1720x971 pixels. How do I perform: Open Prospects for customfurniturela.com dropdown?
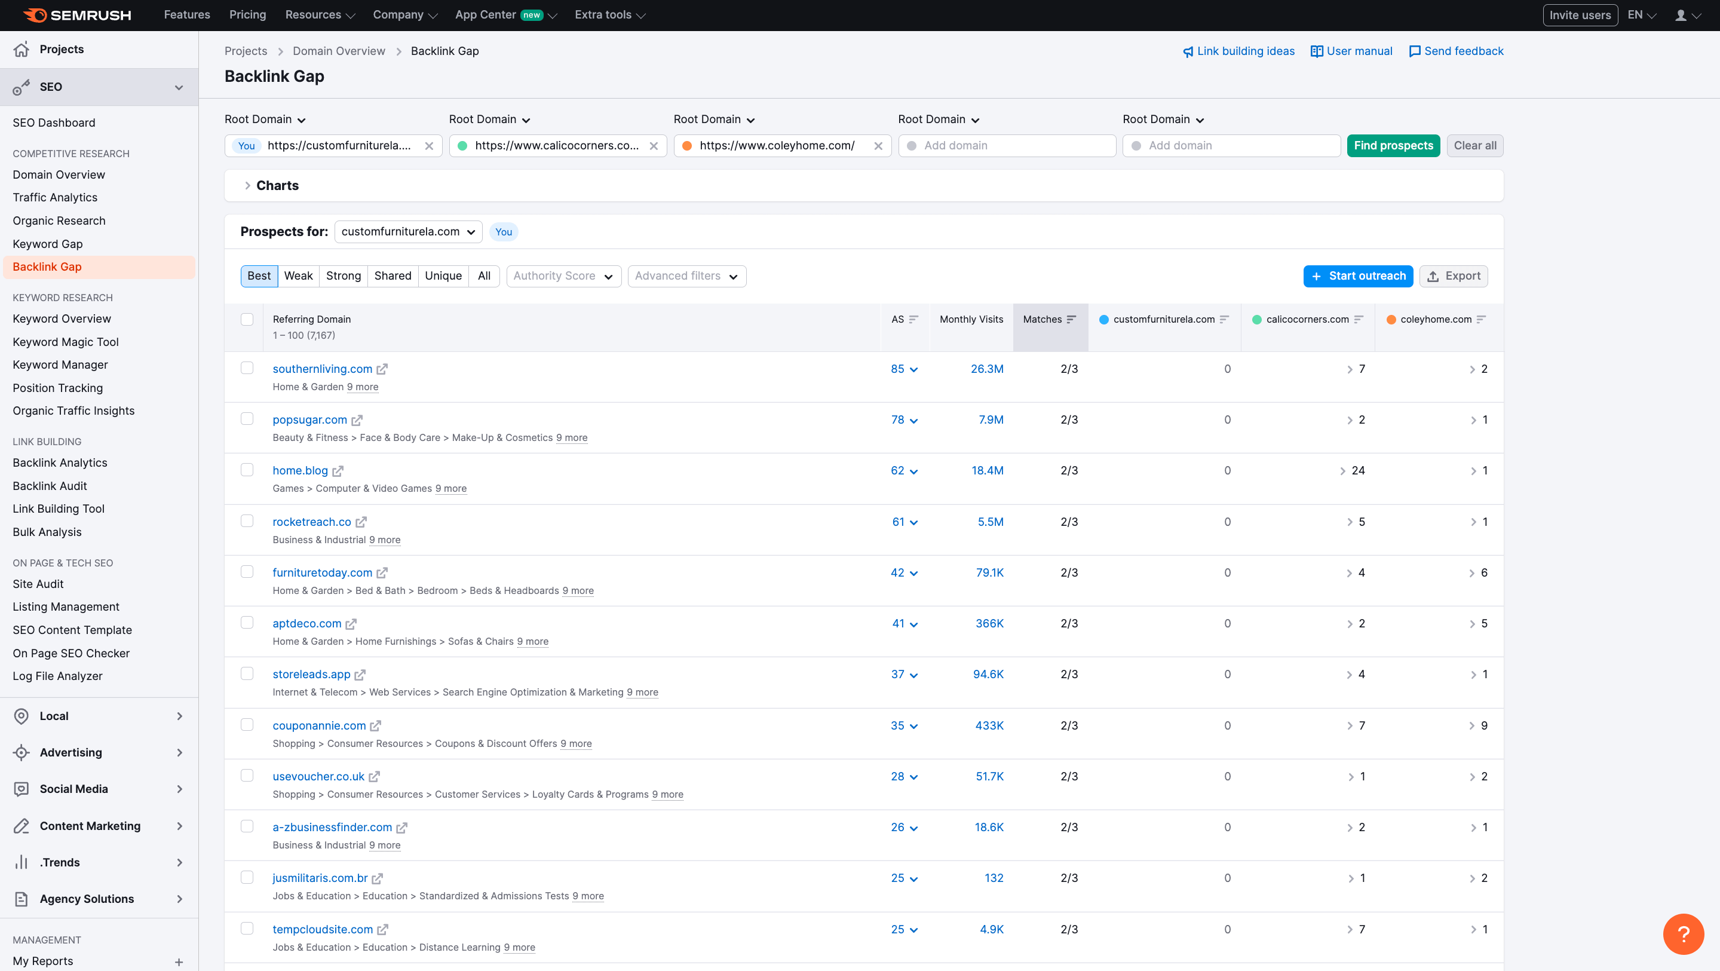pos(408,232)
